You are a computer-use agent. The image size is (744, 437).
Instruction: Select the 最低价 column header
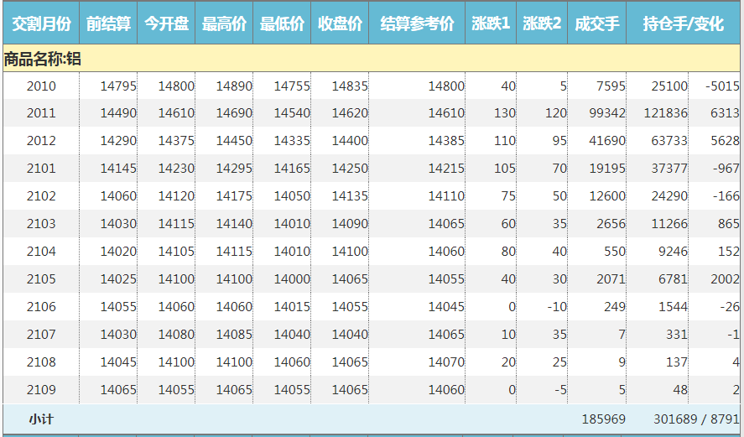click(282, 24)
